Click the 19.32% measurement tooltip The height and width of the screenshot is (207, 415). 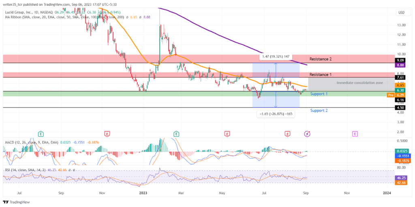[276, 57]
